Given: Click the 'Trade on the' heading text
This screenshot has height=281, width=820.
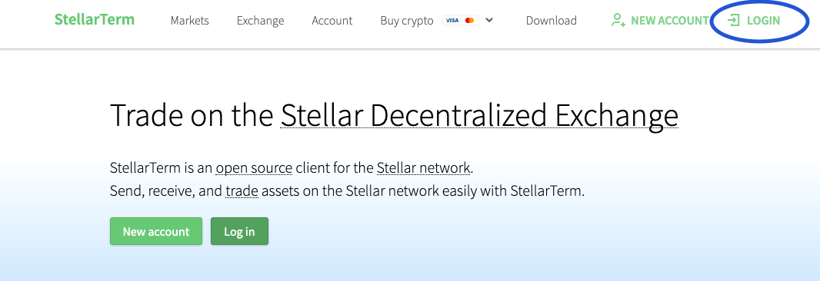Looking at the screenshot, I should (192, 115).
